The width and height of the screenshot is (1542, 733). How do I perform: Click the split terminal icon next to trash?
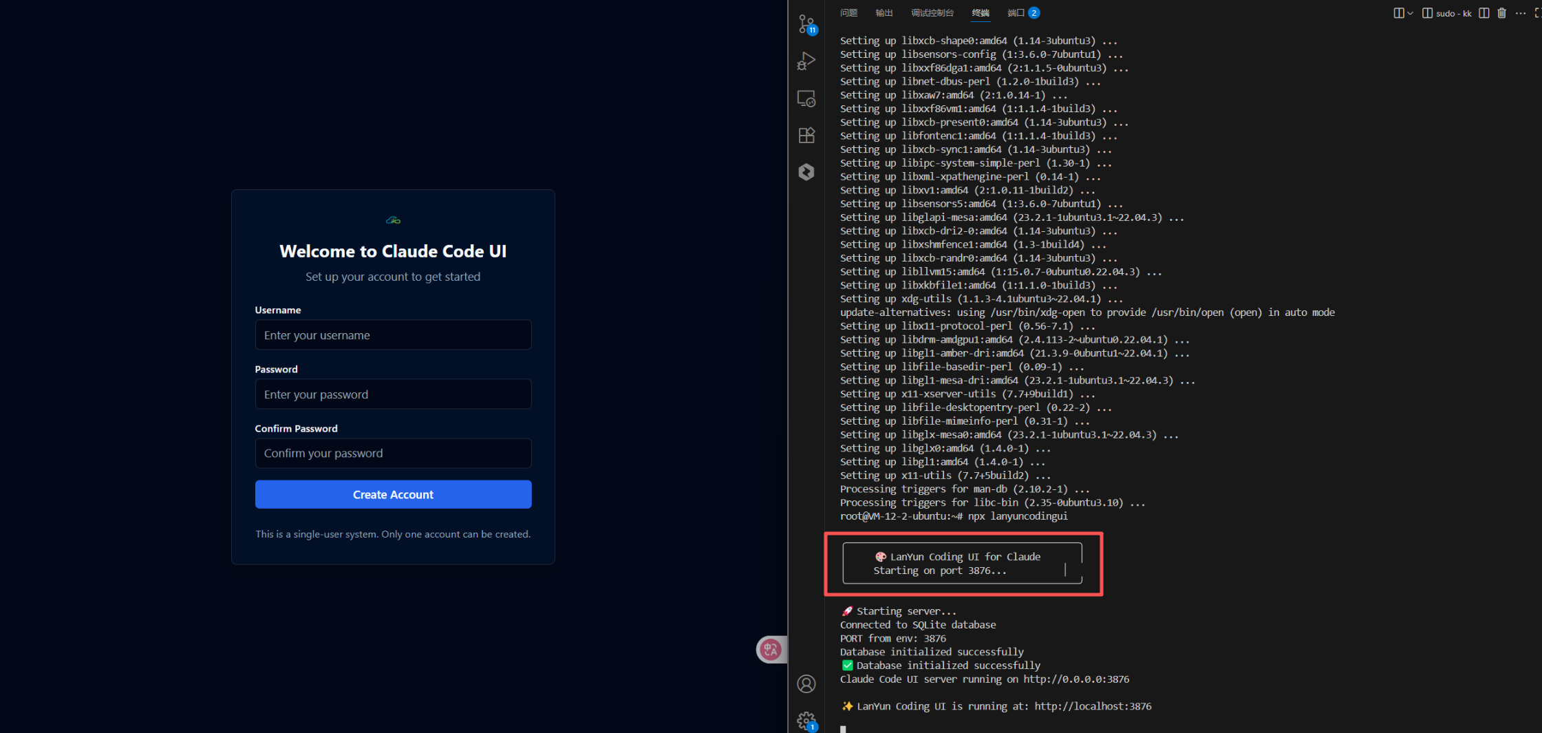point(1484,13)
